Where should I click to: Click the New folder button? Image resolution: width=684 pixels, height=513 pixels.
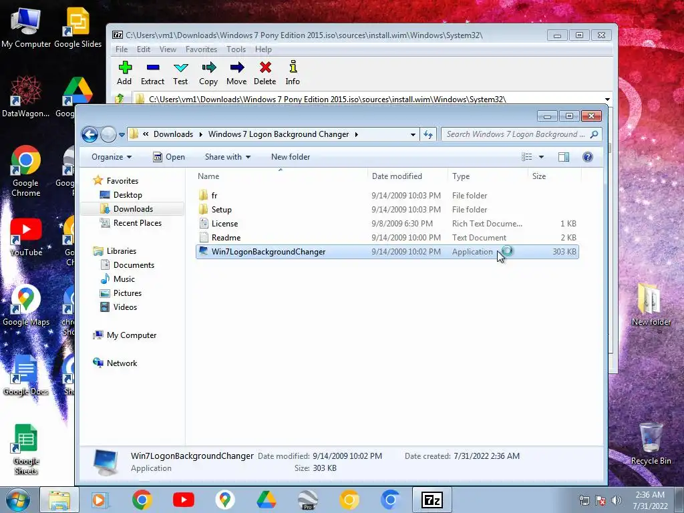291,157
